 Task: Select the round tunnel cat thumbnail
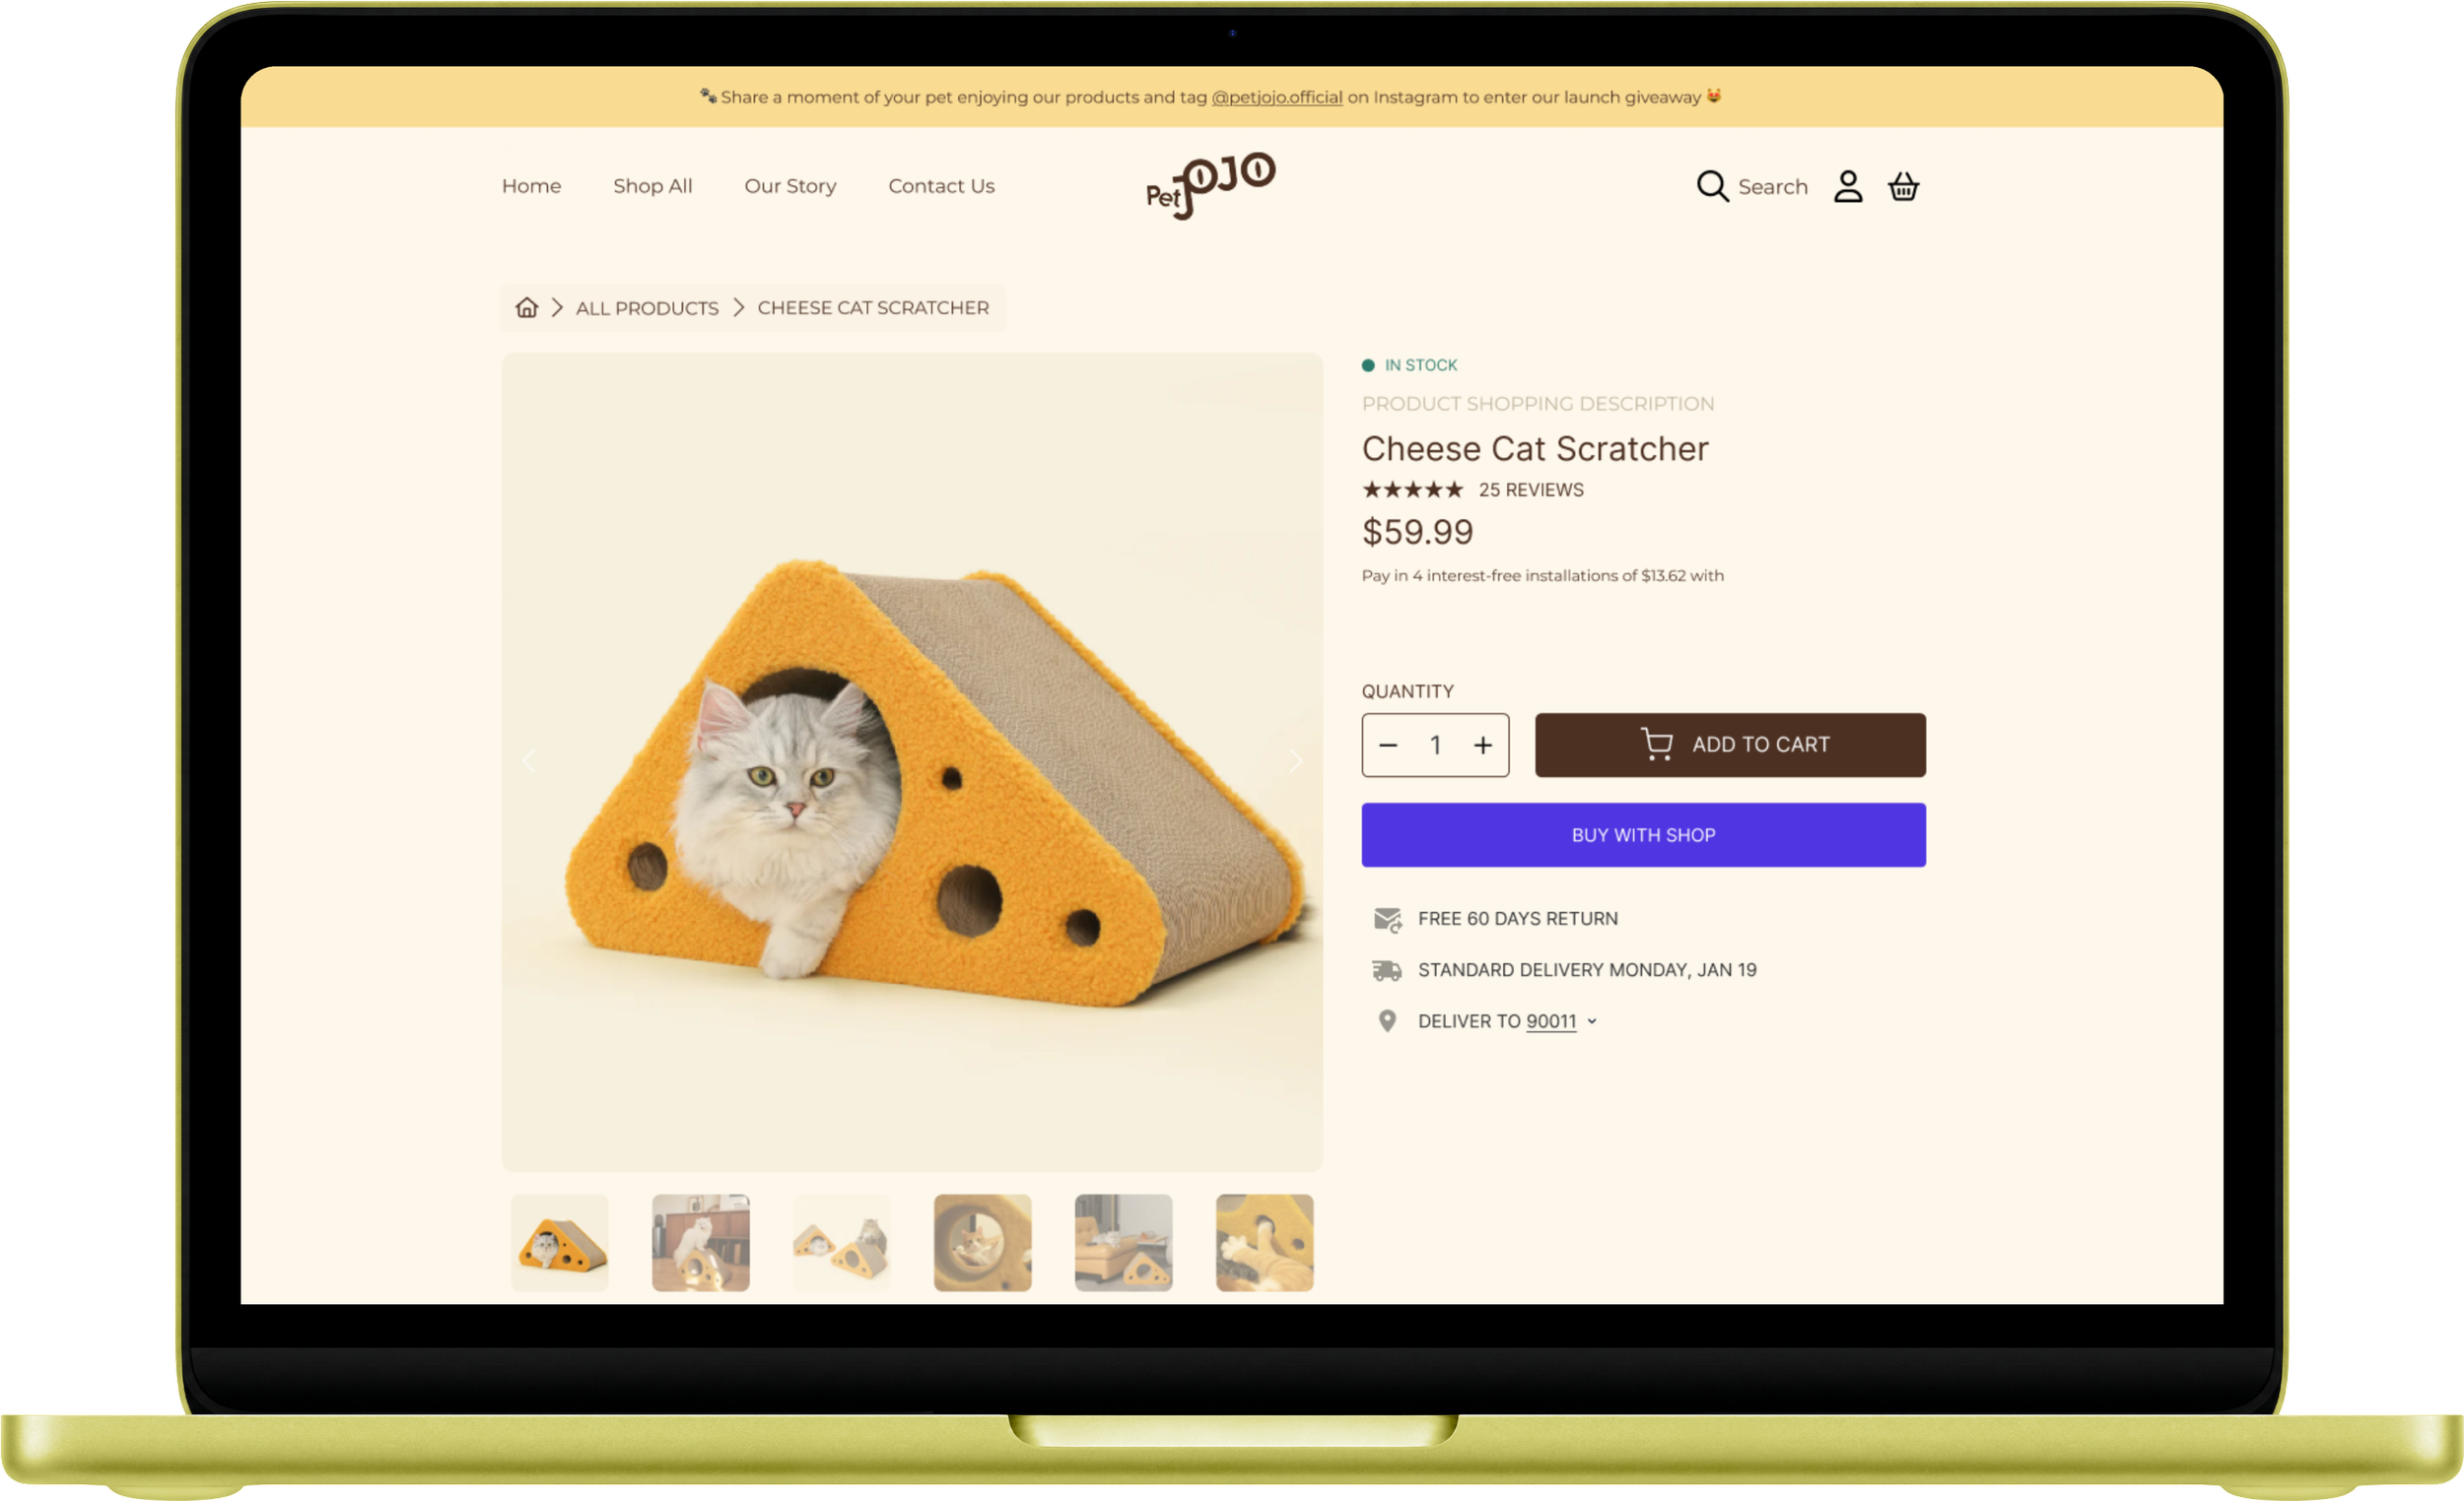coord(982,1242)
